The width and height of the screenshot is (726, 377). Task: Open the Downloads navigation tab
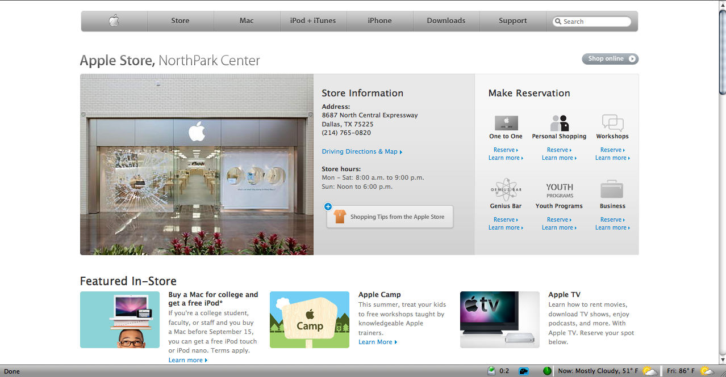pyautogui.click(x=446, y=21)
